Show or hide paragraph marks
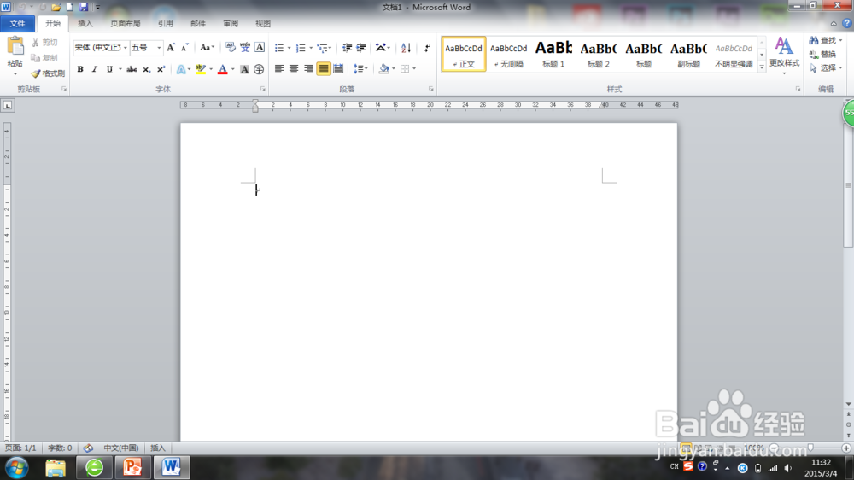Screen dimensions: 854x480 [427, 48]
